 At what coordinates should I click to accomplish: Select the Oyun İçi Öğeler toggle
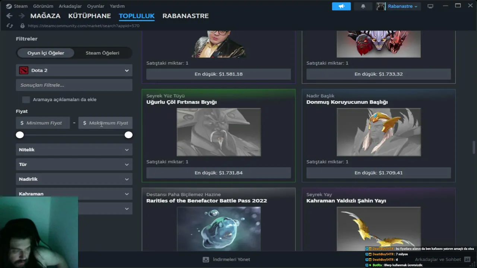(46, 53)
